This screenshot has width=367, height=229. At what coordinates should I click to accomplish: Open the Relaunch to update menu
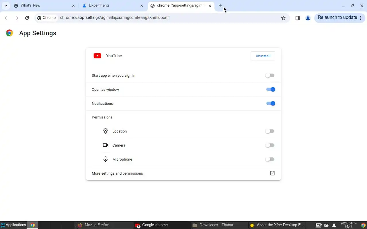pyautogui.click(x=340, y=18)
